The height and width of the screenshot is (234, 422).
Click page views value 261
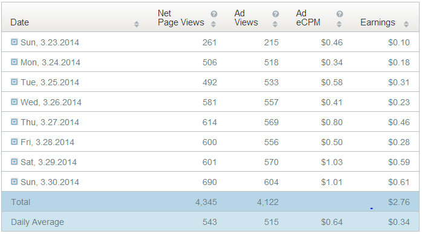click(x=209, y=42)
